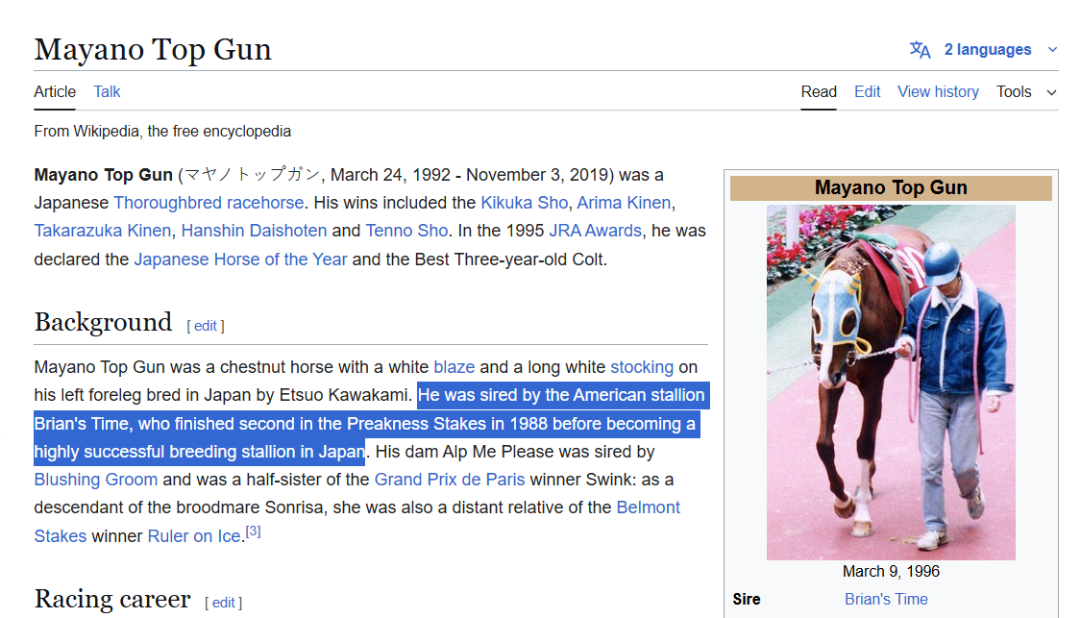Open the Grand Prix de Paris link
Image resolution: width=1081 pixels, height=618 pixels.
pyautogui.click(x=450, y=480)
